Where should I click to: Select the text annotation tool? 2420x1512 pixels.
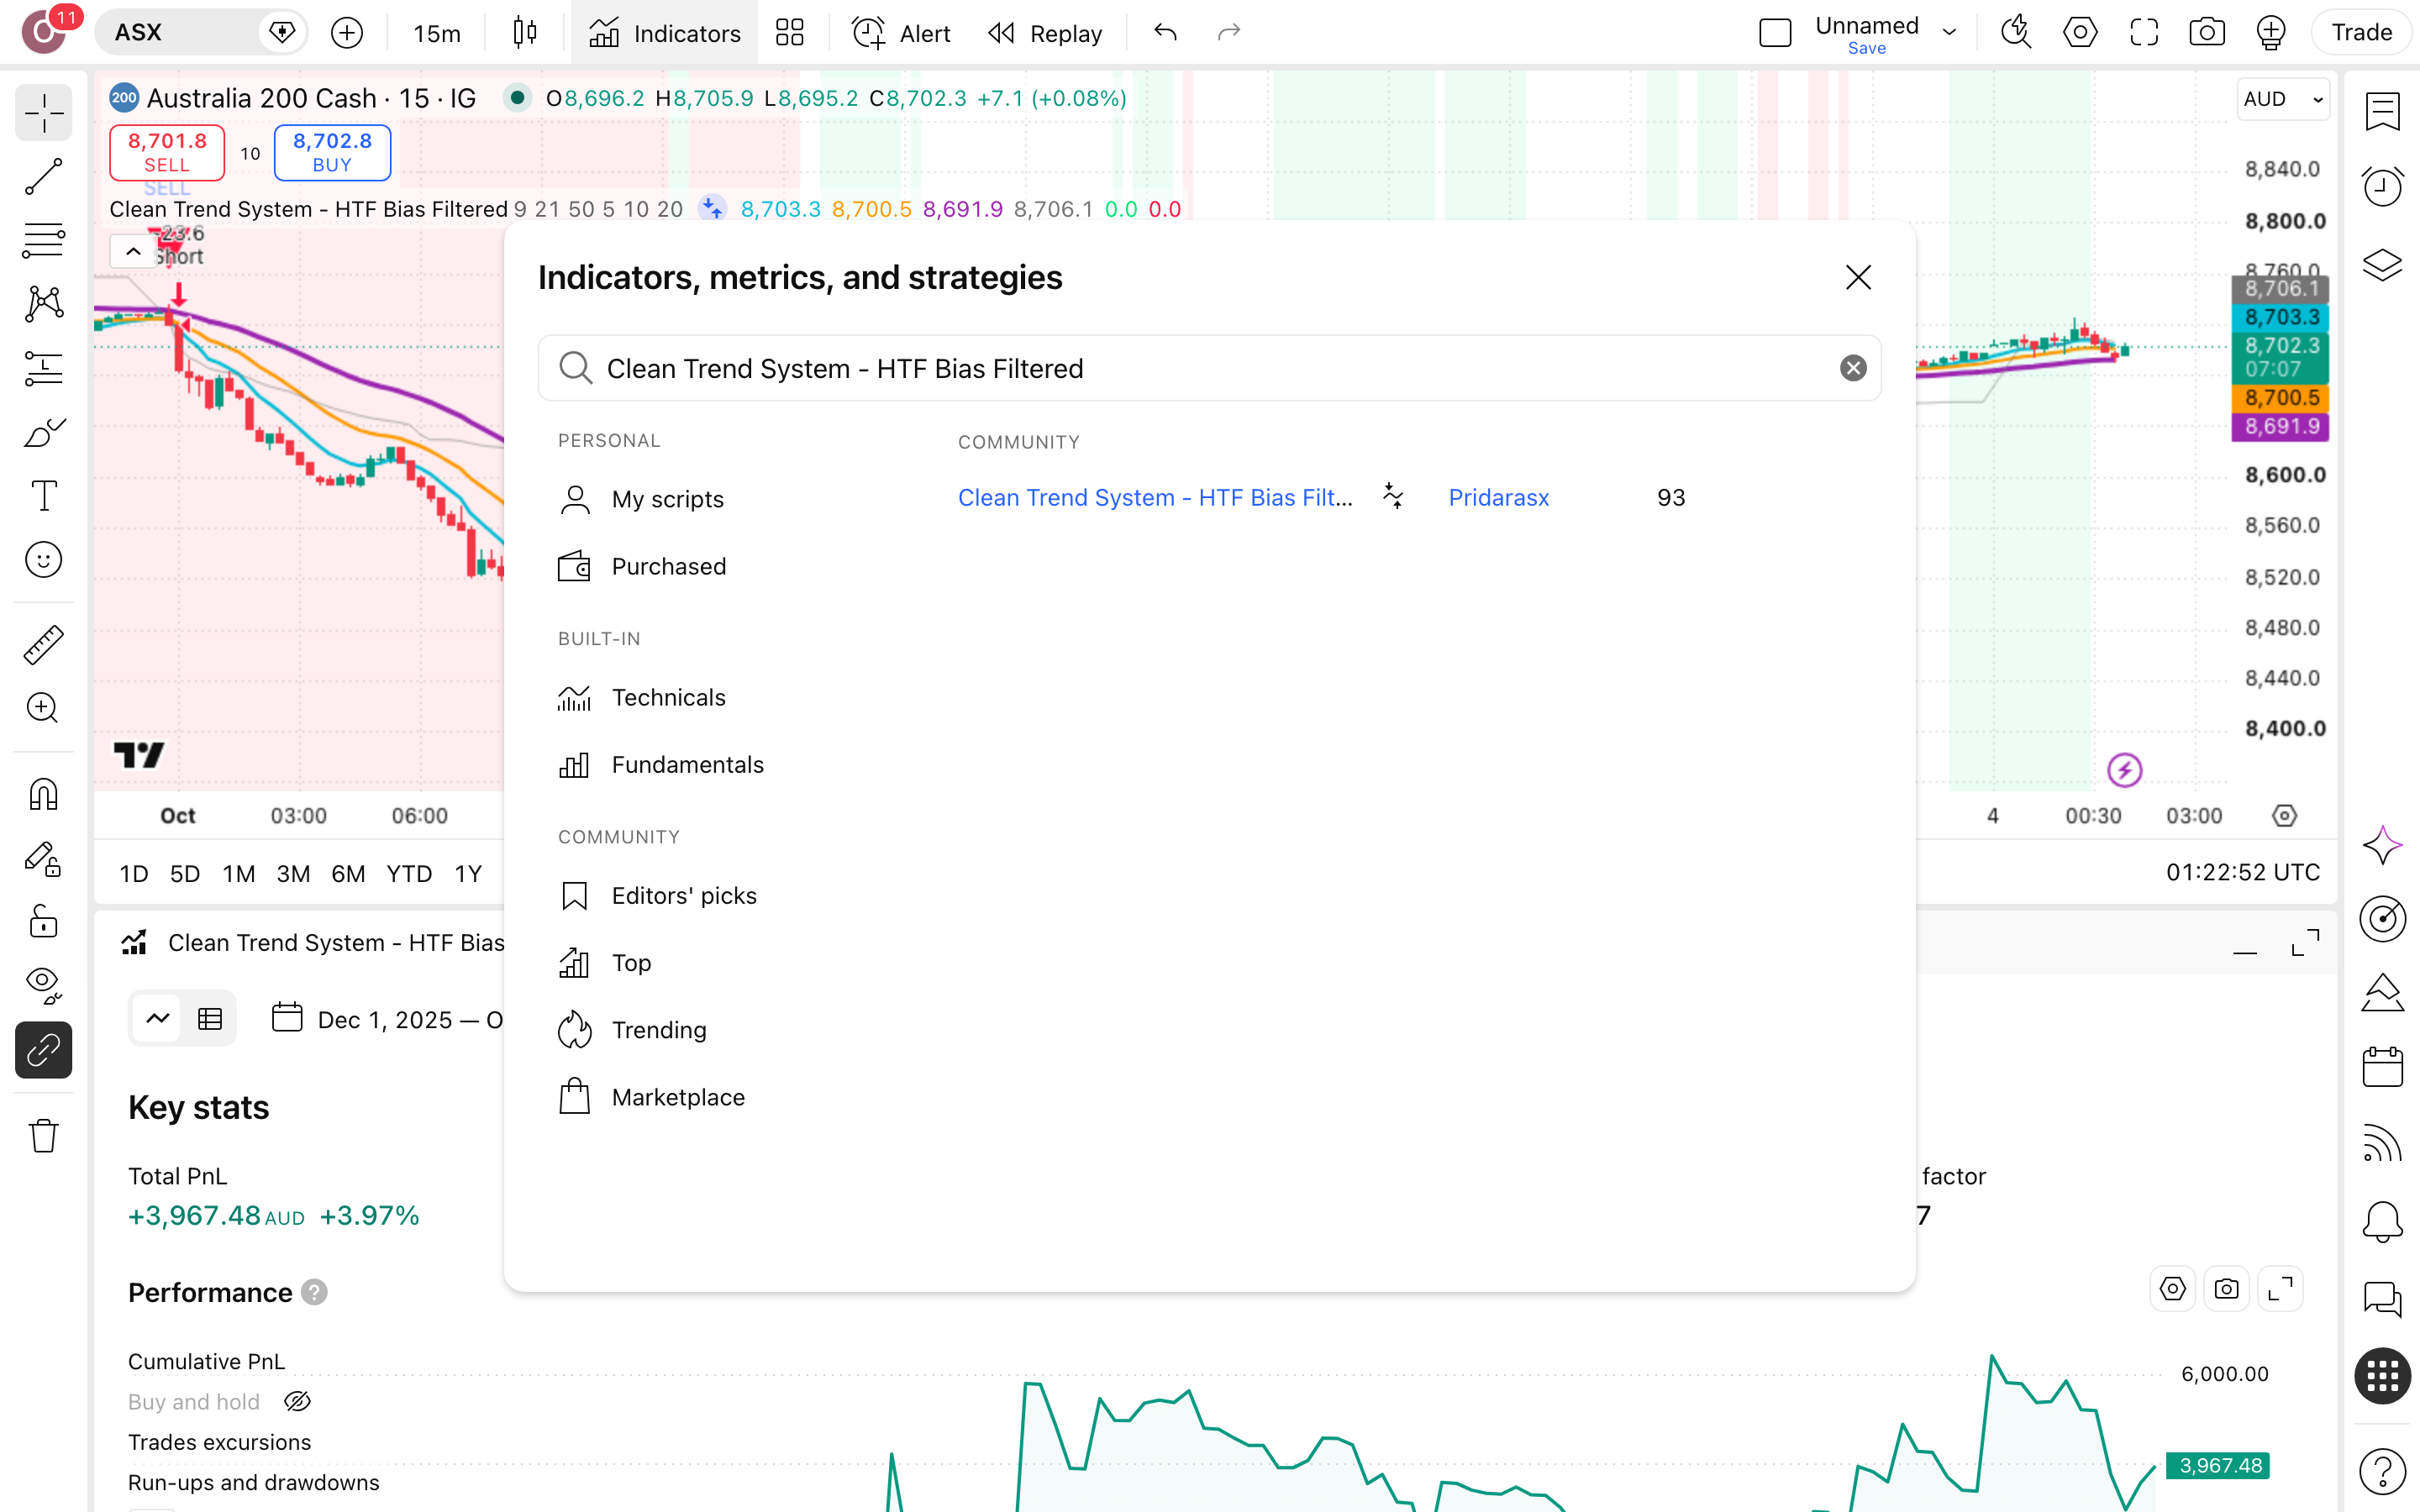pos(43,496)
